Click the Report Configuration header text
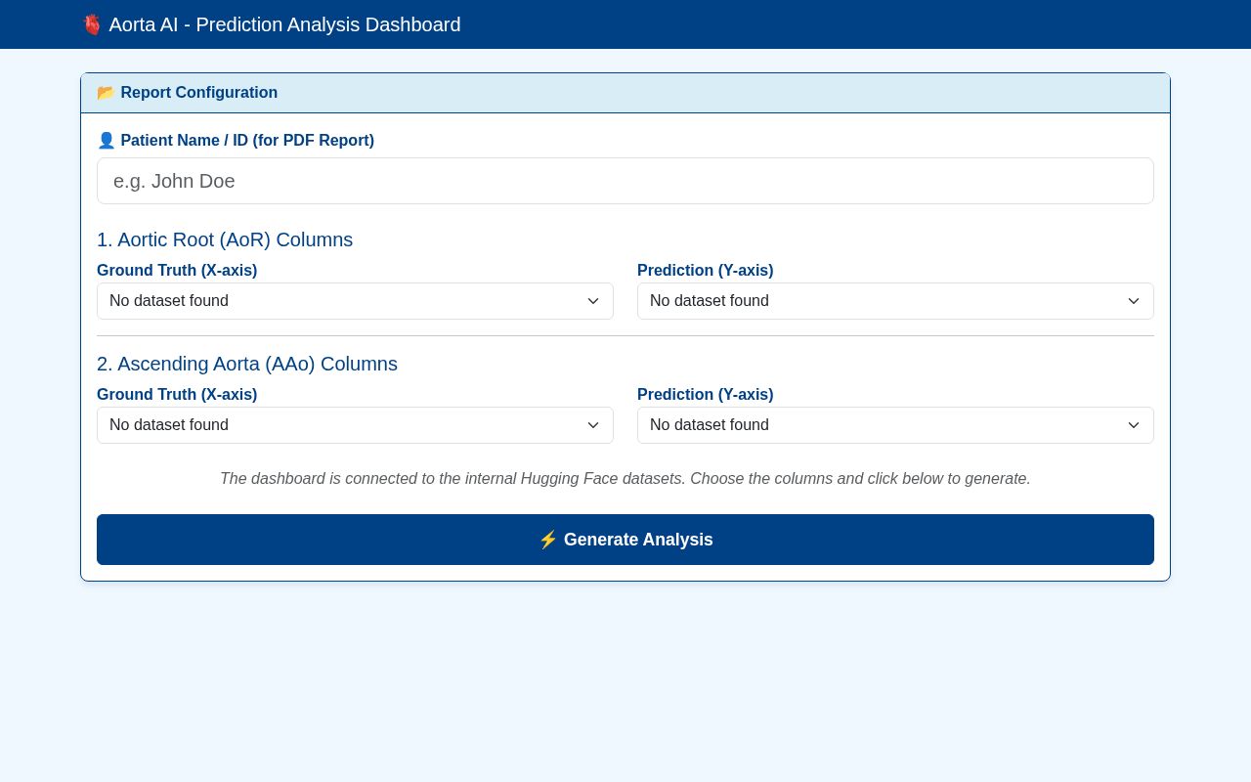 [x=199, y=93]
